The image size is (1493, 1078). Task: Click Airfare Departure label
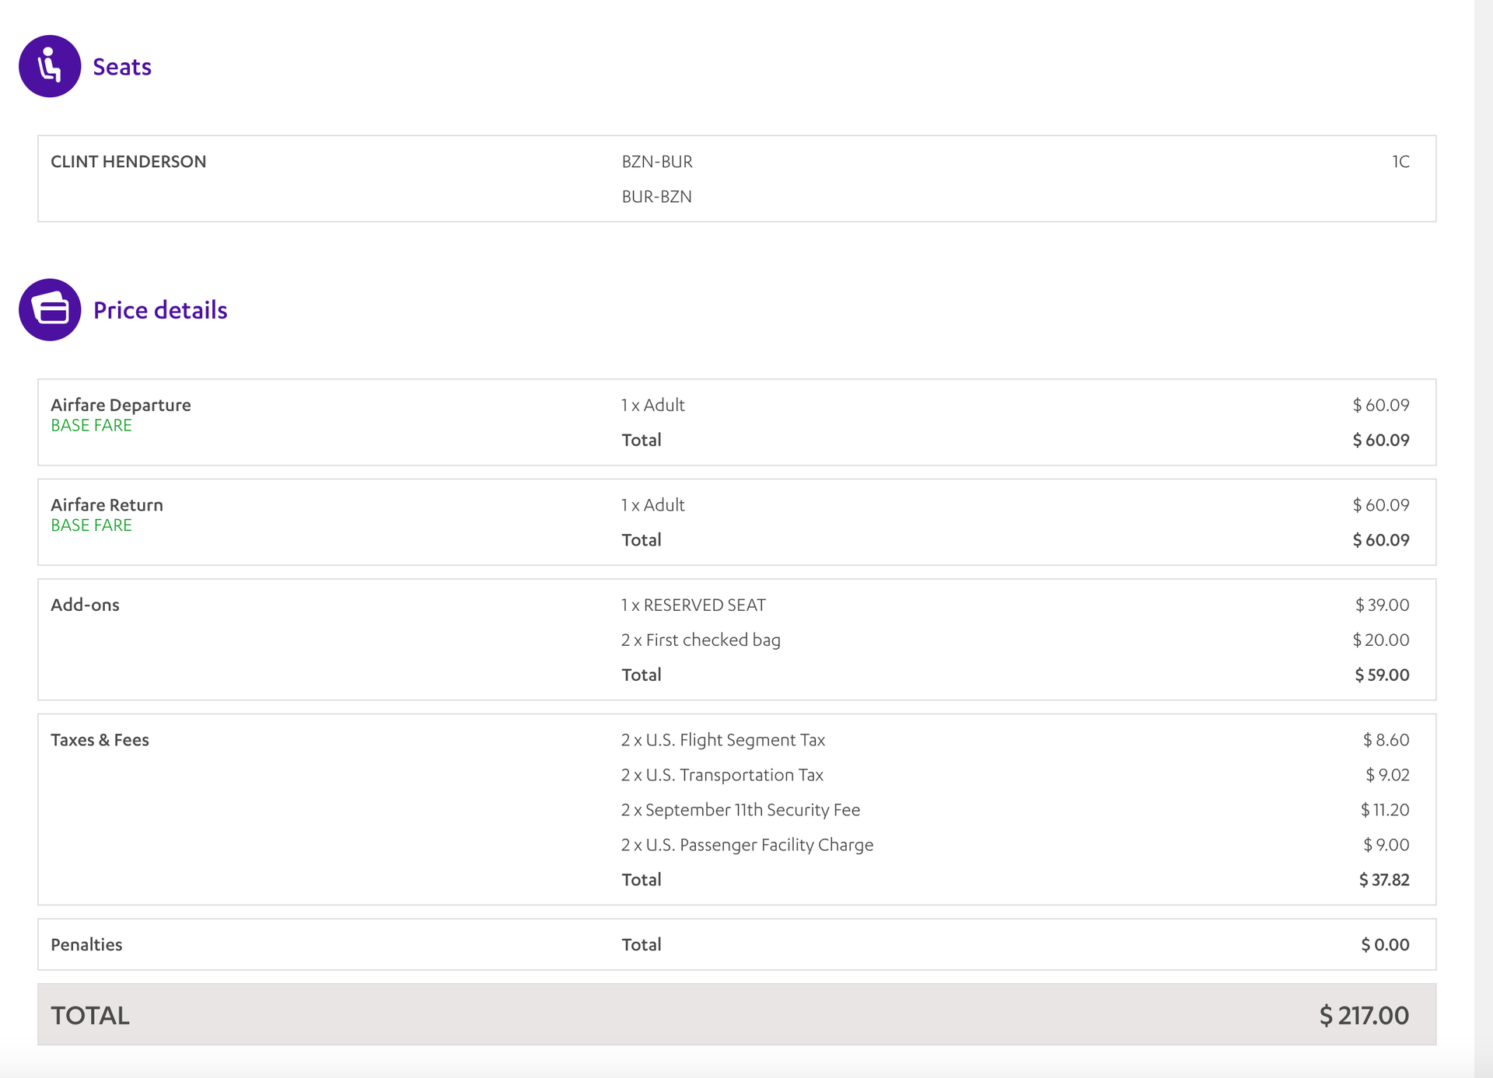click(121, 405)
